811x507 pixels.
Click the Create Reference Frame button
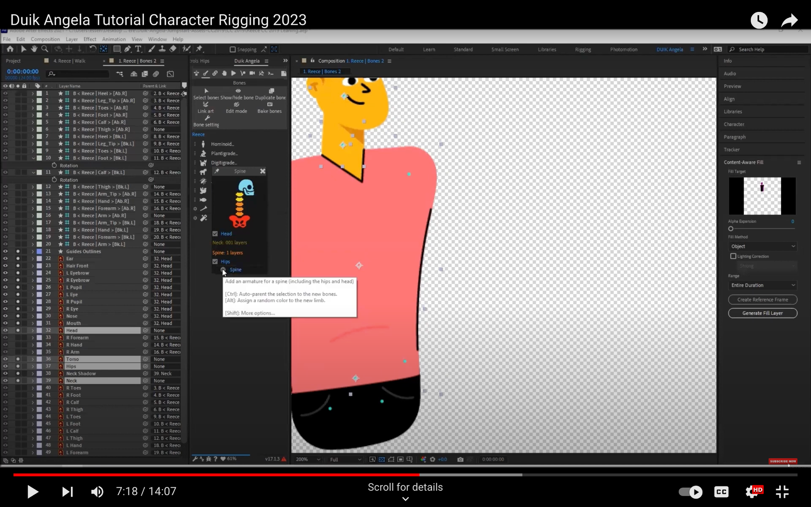click(x=762, y=299)
